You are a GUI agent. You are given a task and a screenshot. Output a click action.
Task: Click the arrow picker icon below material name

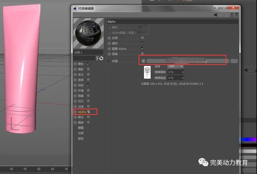tap(101, 58)
